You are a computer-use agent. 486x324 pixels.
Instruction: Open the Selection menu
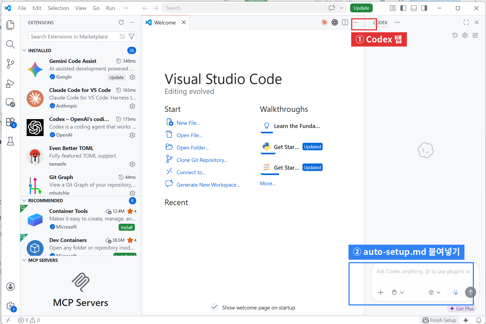pyautogui.click(x=58, y=8)
